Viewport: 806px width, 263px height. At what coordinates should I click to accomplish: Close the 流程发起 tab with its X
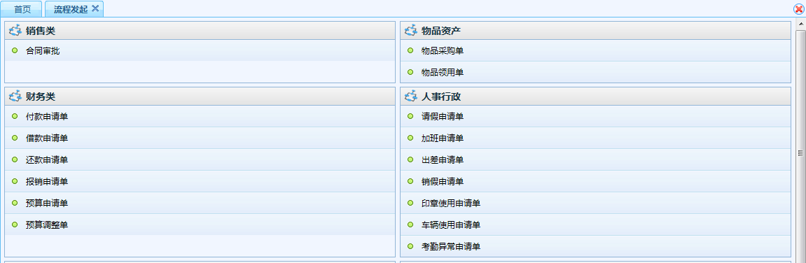tap(95, 8)
